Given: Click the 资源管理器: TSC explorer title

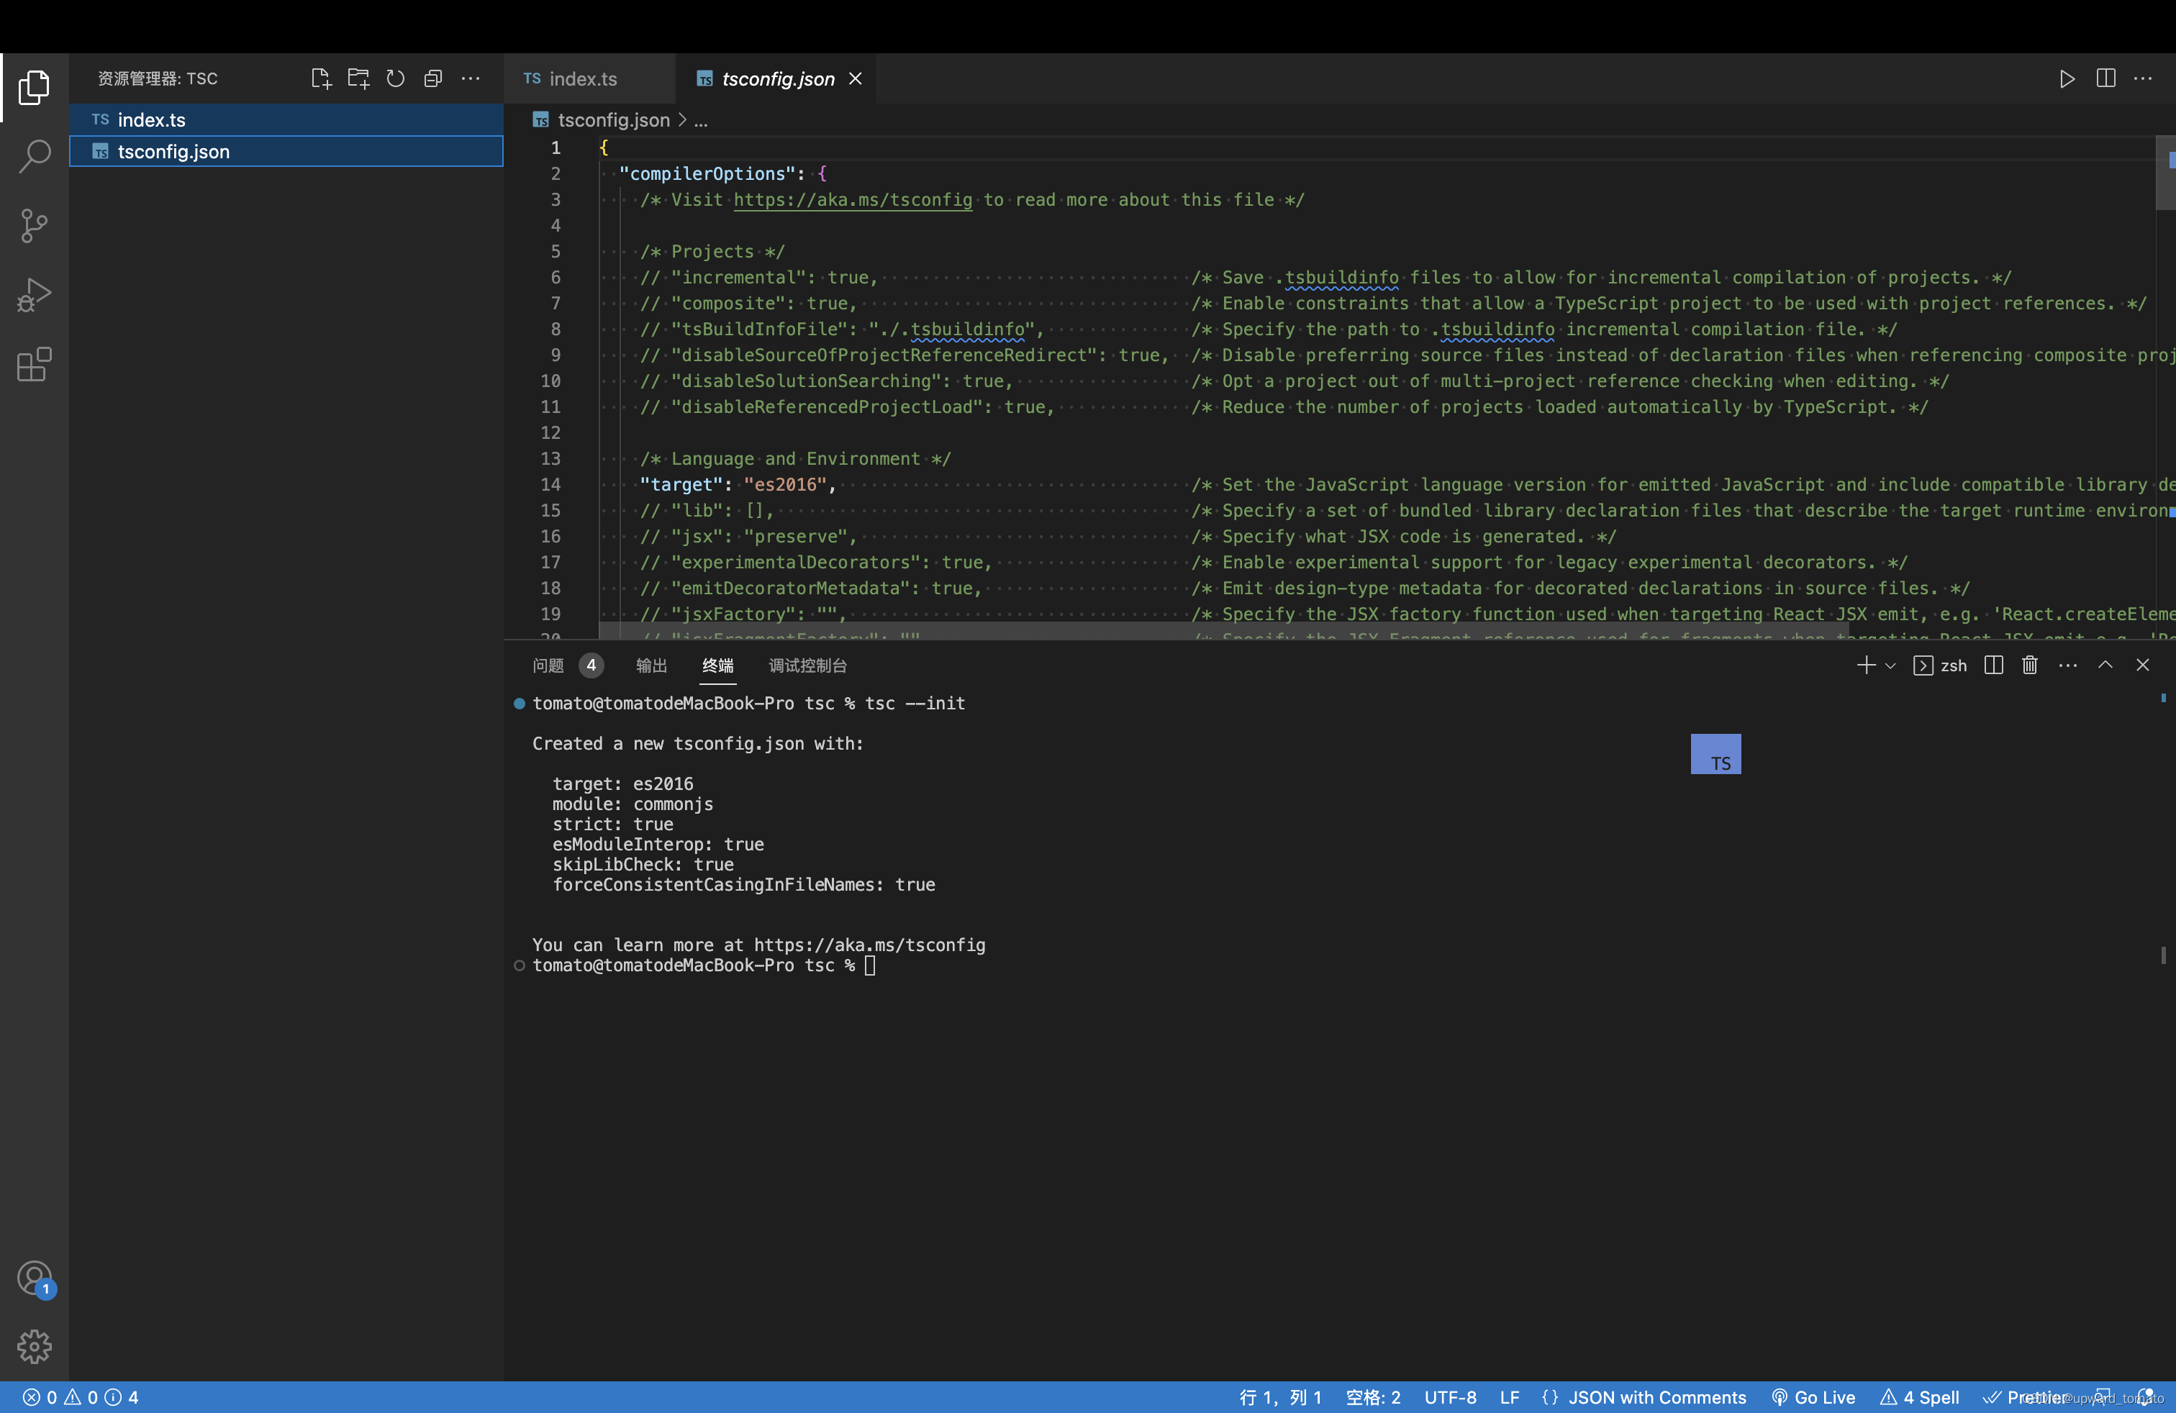Looking at the screenshot, I should (x=158, y=78).
